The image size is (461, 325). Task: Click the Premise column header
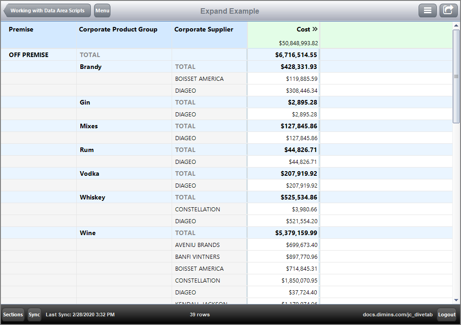click(x=21, y=29)
